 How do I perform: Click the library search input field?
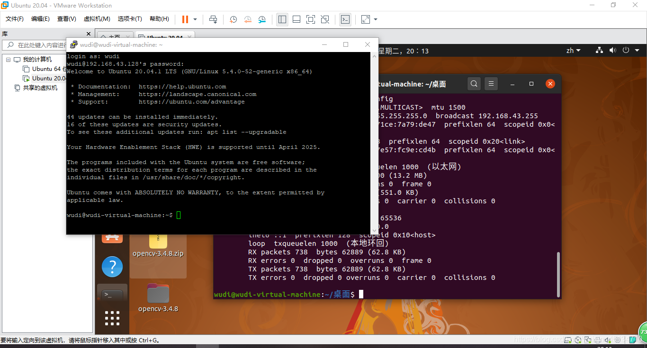(x=40, y=45)
